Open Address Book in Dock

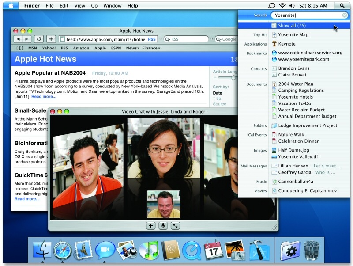(170, 250)
